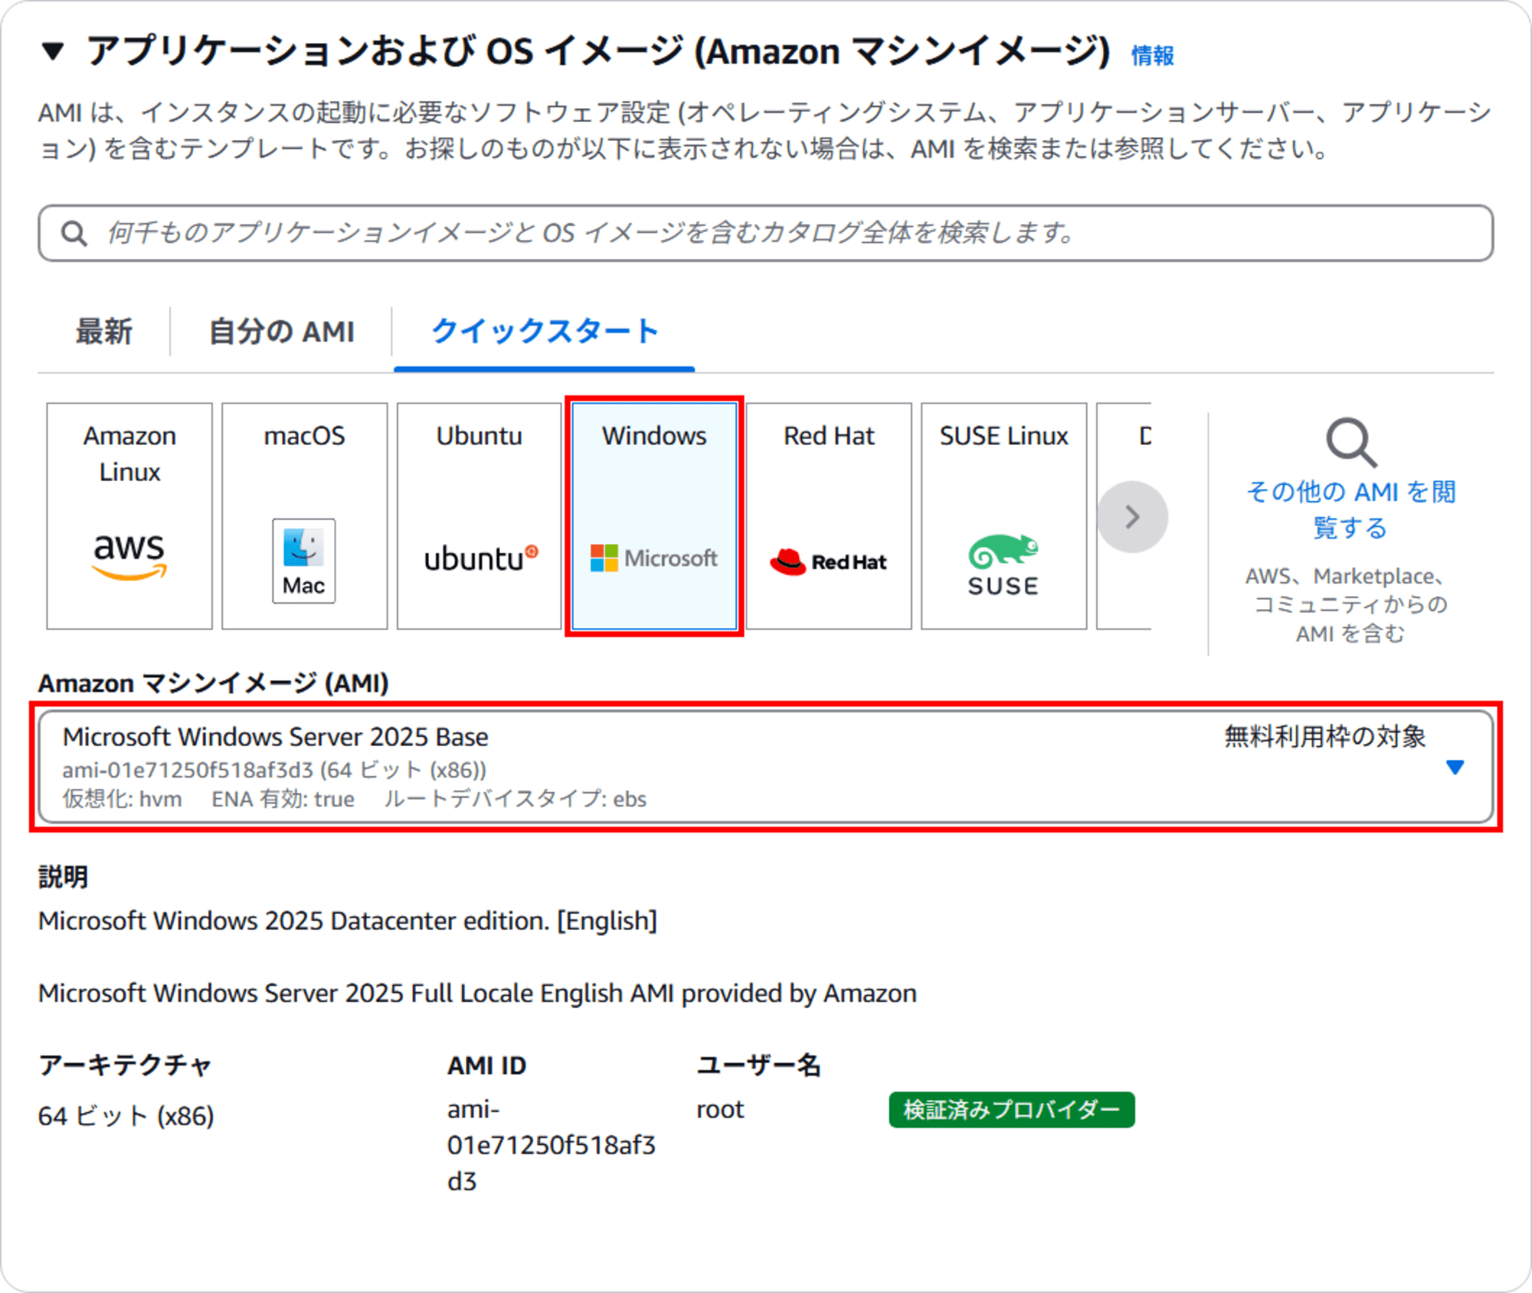Viewport: 1532px width, 1293px height.
Task: Click the ENA 有効: true text
Action: pyautogui.click(x=283, y=800)
